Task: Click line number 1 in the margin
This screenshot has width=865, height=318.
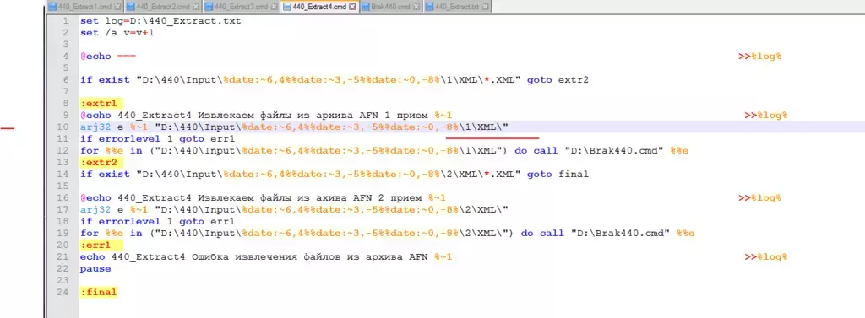Action: click(x=66, y=21)
